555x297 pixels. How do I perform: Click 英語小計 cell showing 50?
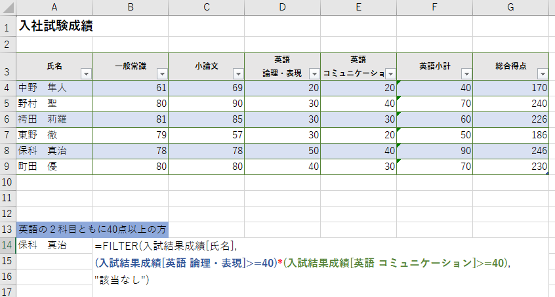point(435,135)
